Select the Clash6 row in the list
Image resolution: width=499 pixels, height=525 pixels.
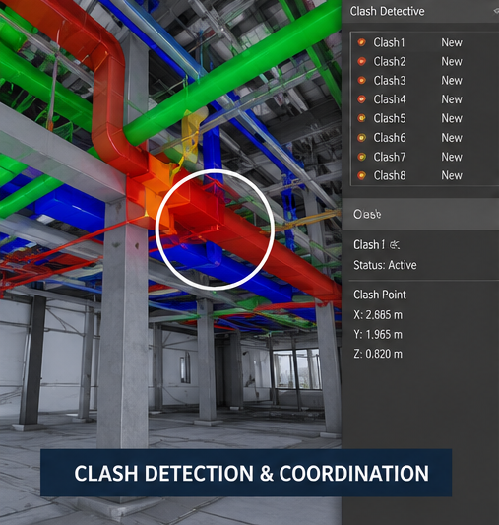pos(425,137)
